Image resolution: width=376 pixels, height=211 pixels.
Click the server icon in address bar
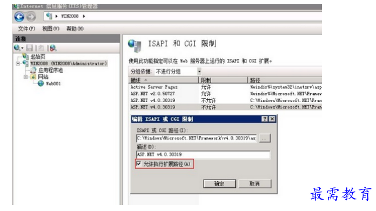(x=49, y=16)
